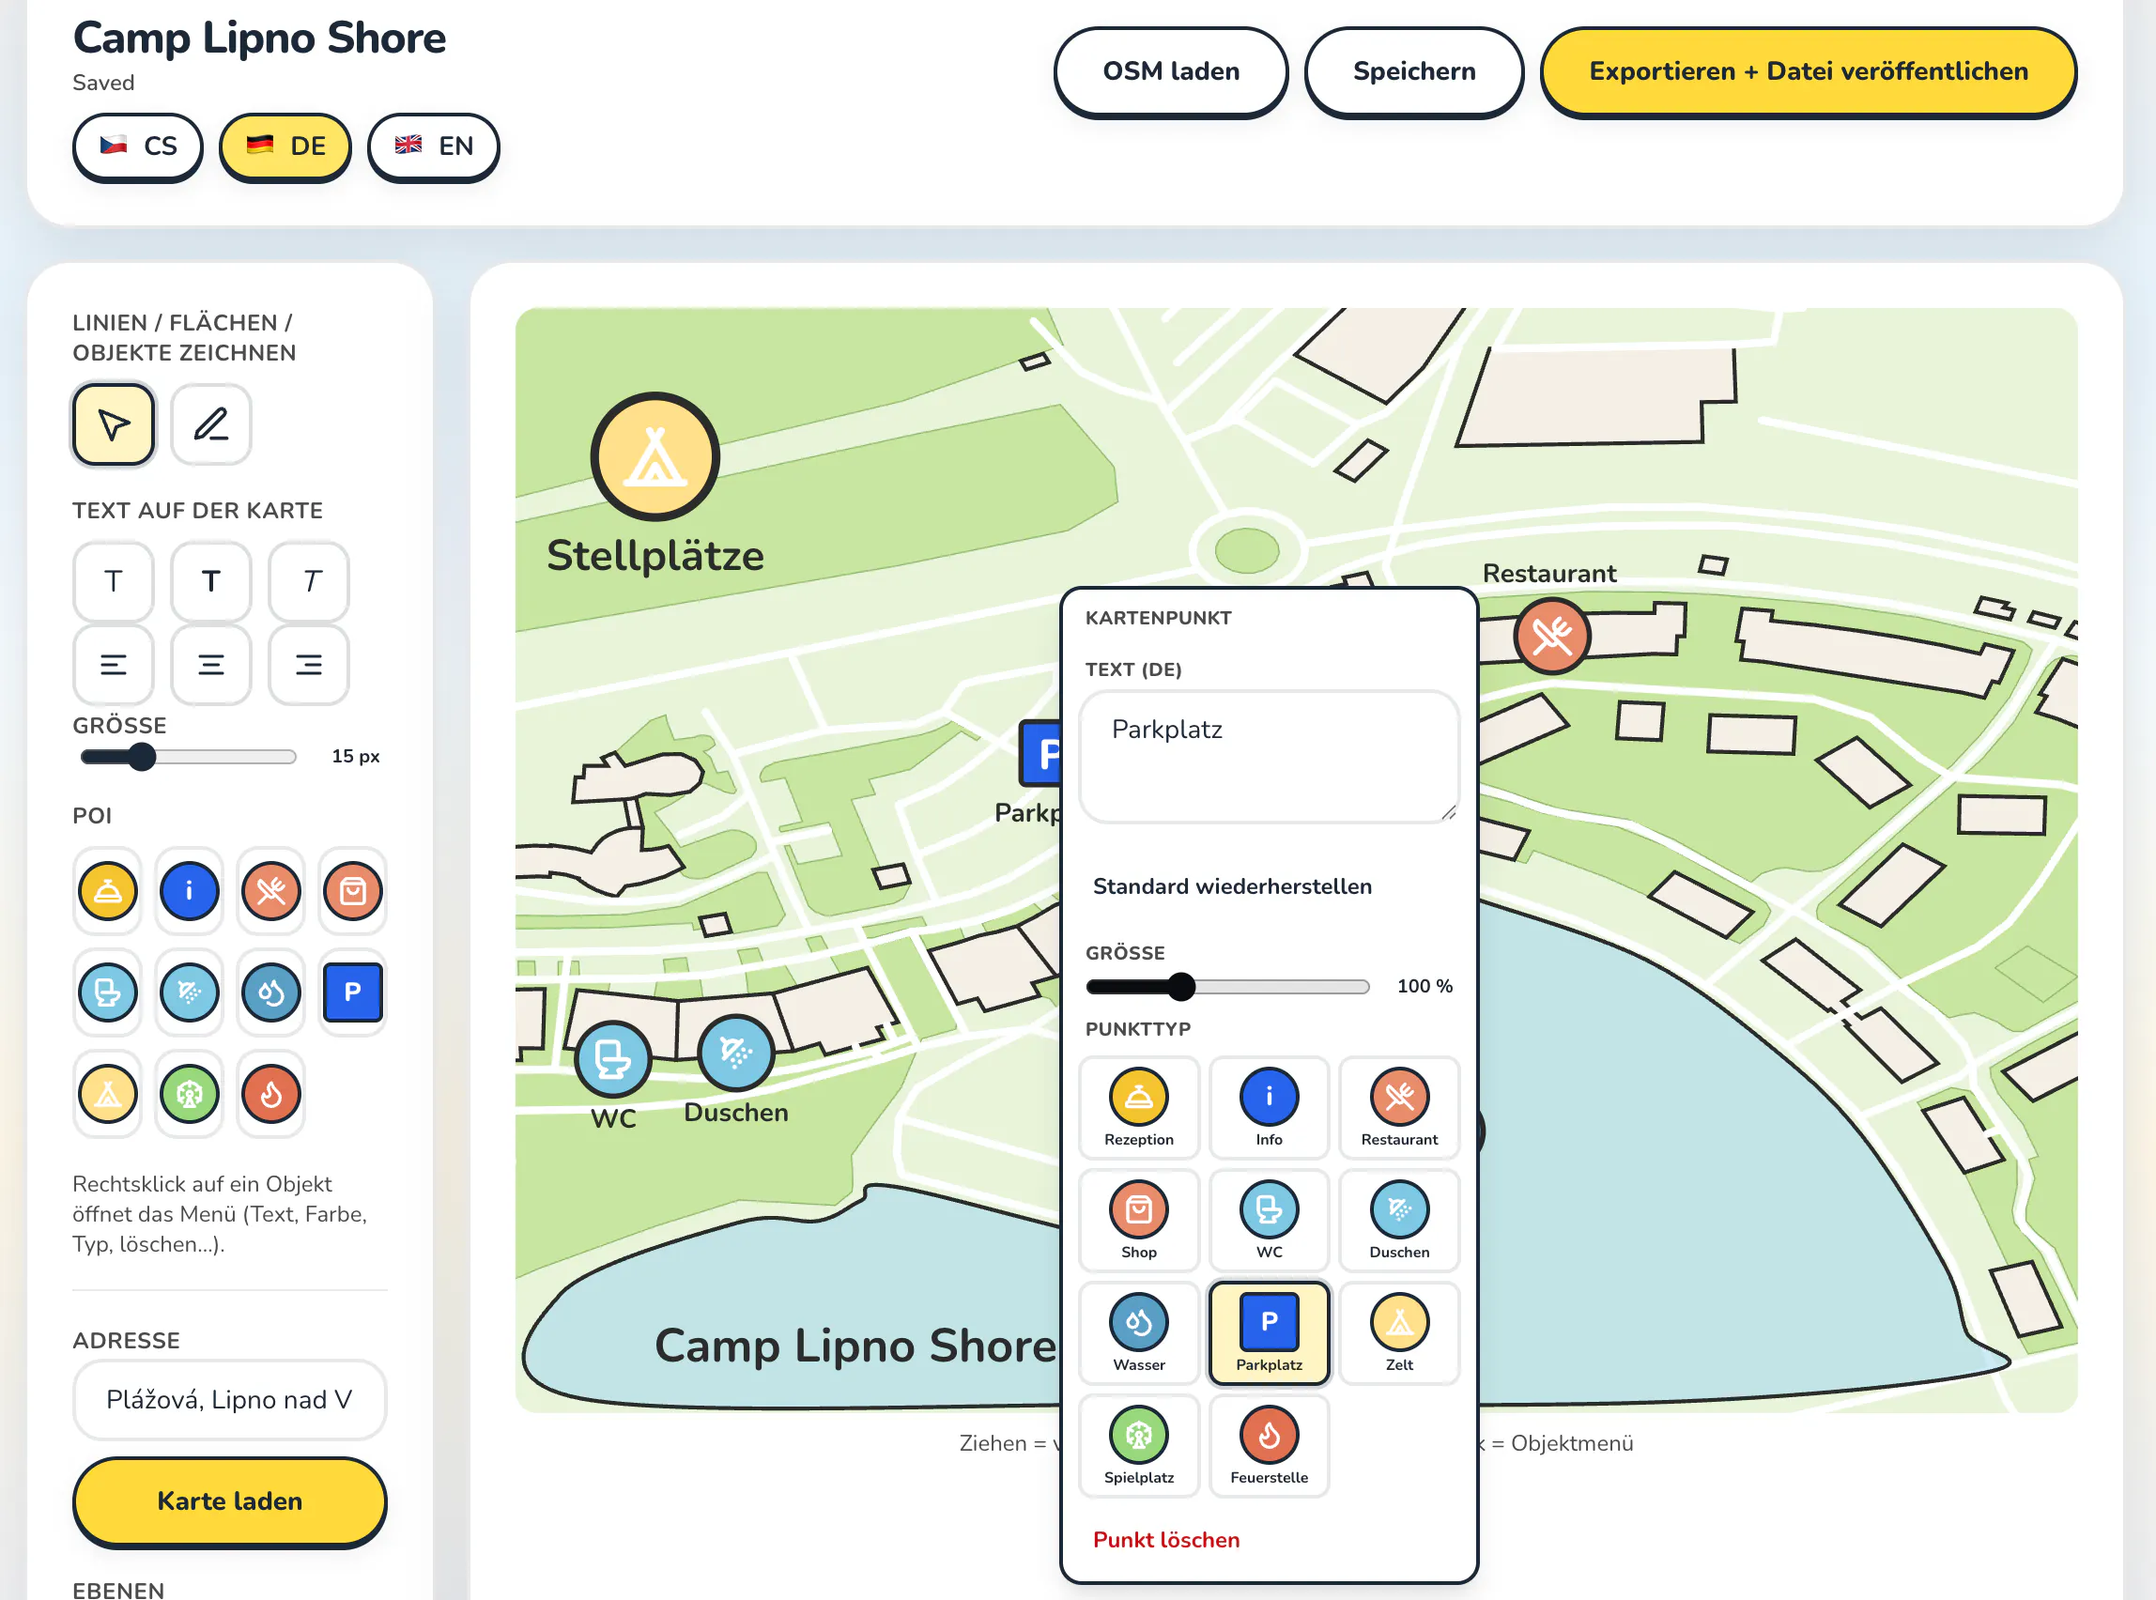Pick fireplace POI in left sidebar
Viewport: 2156px width, 1600px height.
click(x=271, y=1094)
